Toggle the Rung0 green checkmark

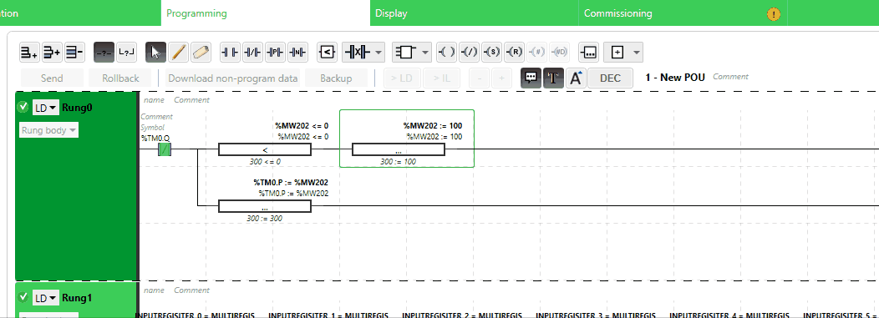[x=23, y=106]
